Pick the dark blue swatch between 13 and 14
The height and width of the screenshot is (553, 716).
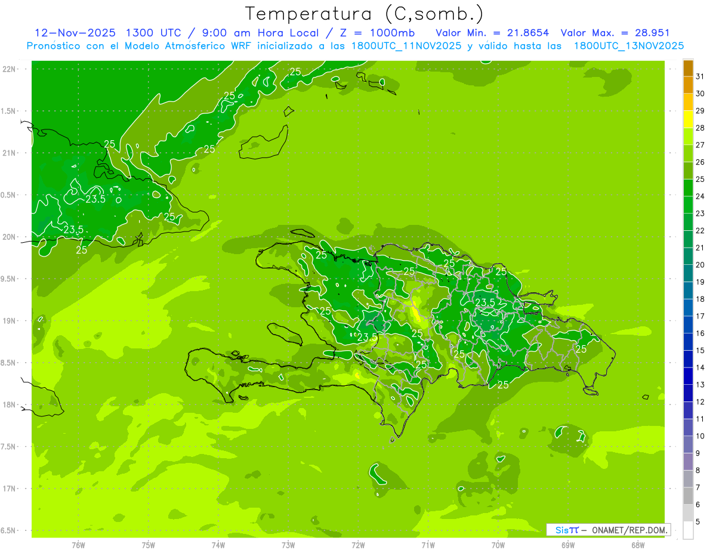[688, 376]
